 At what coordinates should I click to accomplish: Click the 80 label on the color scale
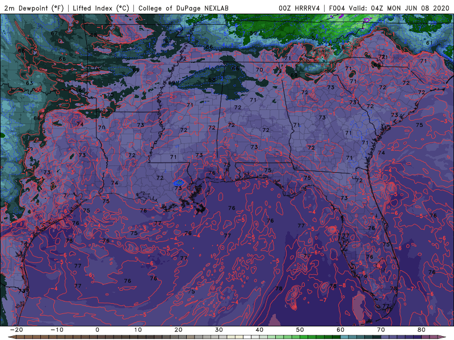[422, 330]
